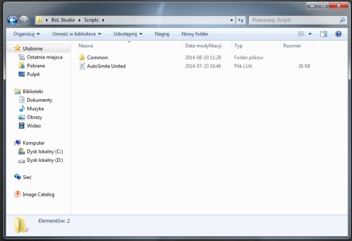Viewport: 352px width, 241px height.
Task: Click the Plik LUA type cell
Action: click(x=243, y=66)
